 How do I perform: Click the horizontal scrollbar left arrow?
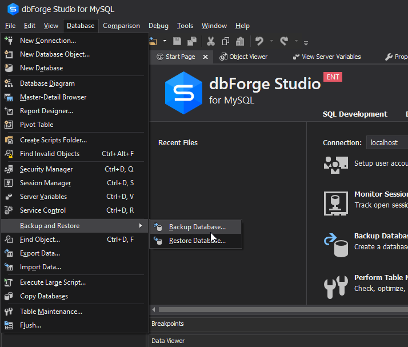(154, 309)
